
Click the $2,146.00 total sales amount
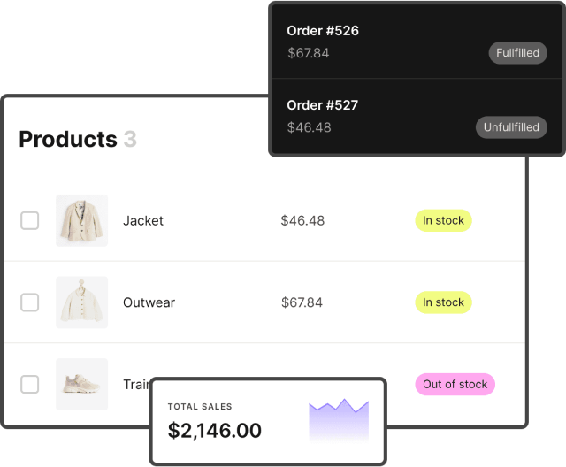pyautogui.click(x=215, y=431)
